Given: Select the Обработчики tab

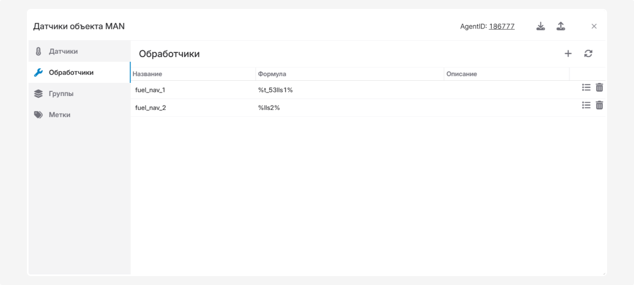Looking at the screenshot, I should tap(71, 72).
